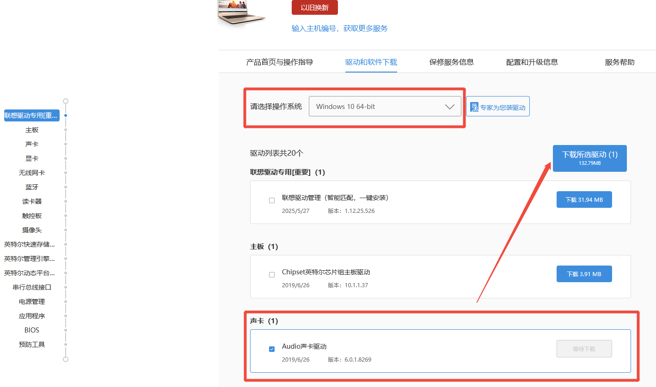Tick the Chipset英特尔芯片组主板驱动 checkbox

pos(272,275)
